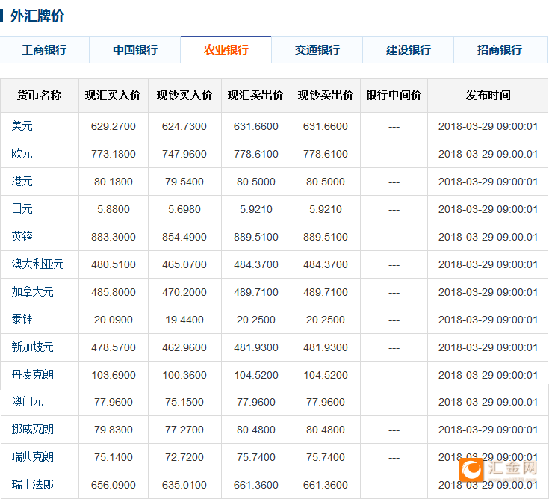Open the 日元 currency link
Viewport: 549px width, 499px height.
[22, 209]
